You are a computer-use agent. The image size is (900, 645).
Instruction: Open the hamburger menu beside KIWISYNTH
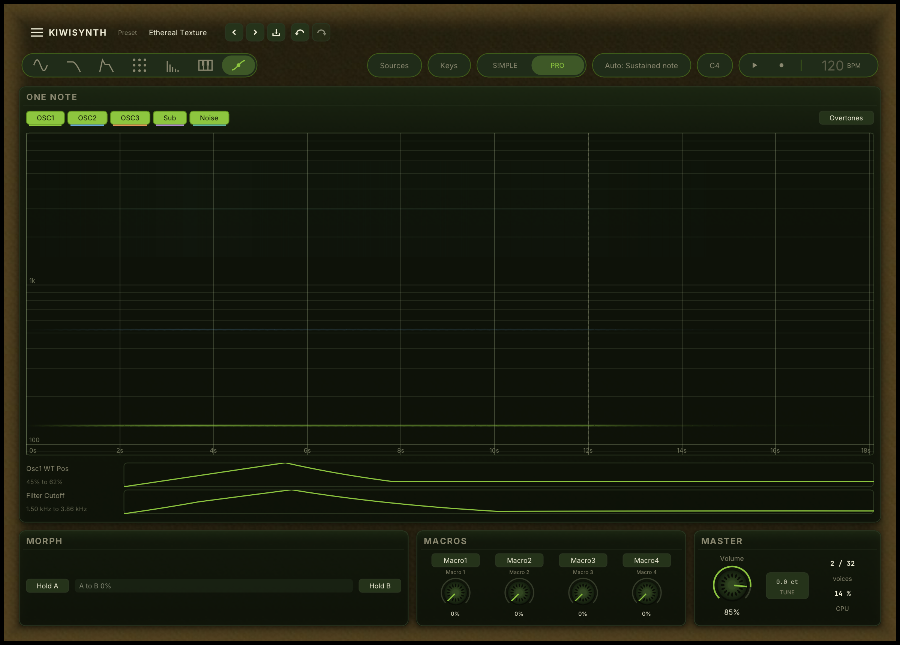point(37,33)
